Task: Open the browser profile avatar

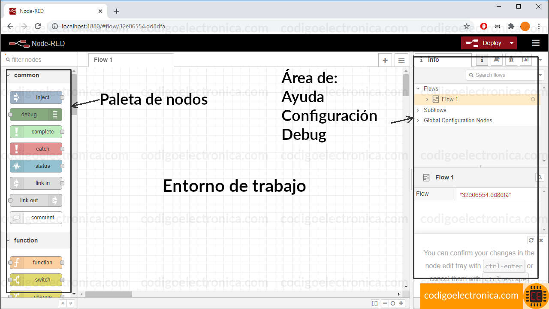Action: [525, 26]
